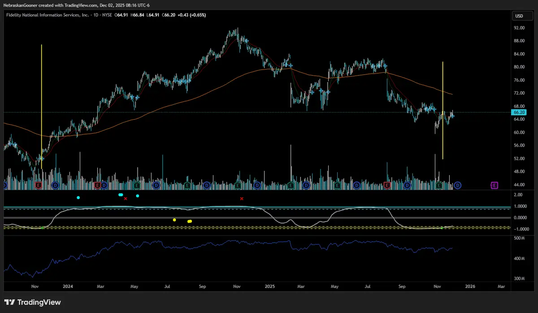Select the purple upcoming earnings marker
The width and height of the screenshot is (538, 313).
point(494,185)
